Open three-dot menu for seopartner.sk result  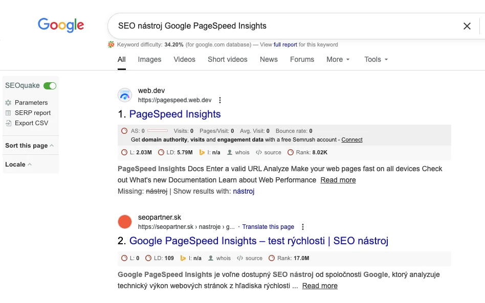coord(303,227)
